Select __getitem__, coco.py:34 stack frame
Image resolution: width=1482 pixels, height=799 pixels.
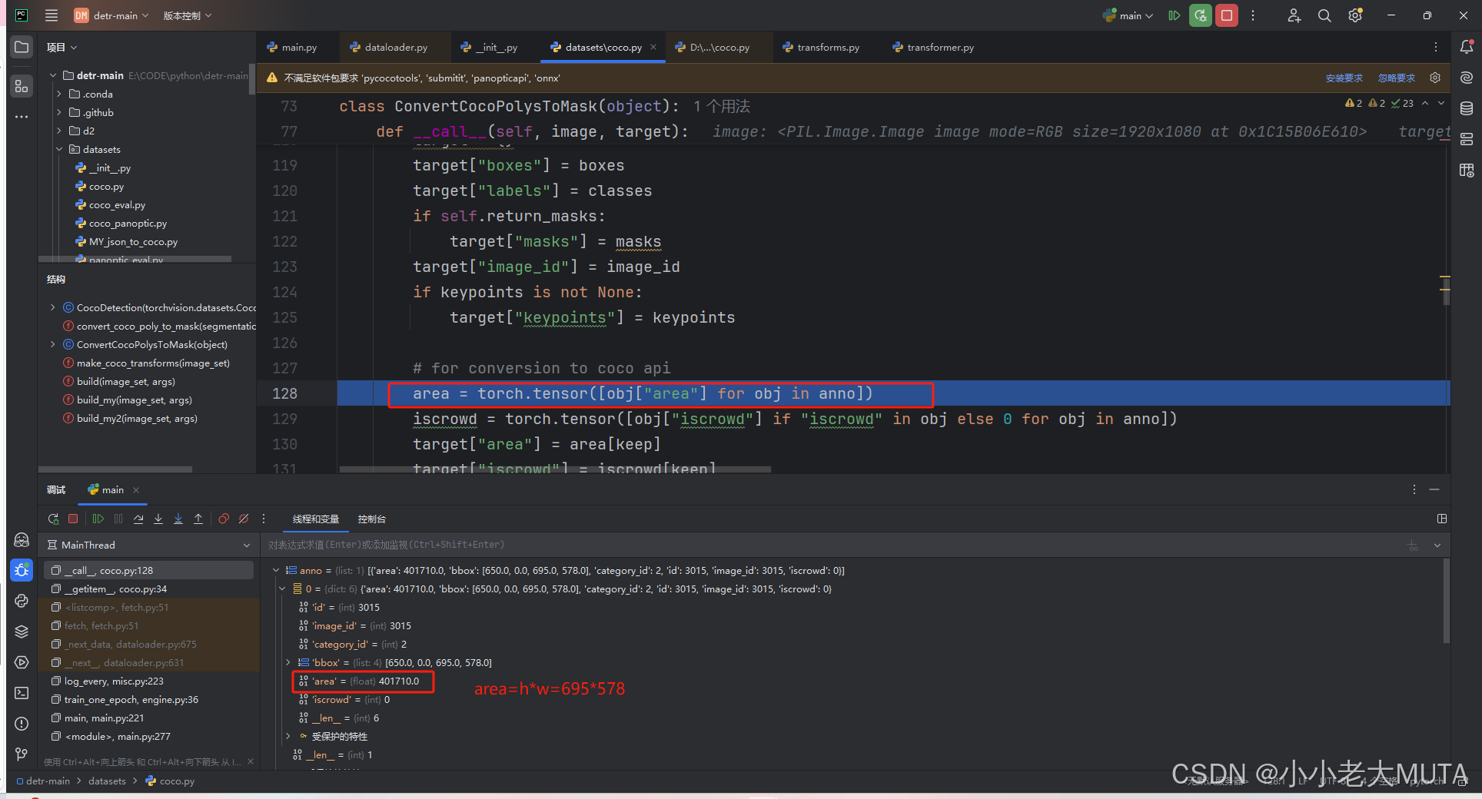click(x=149, y=589)
